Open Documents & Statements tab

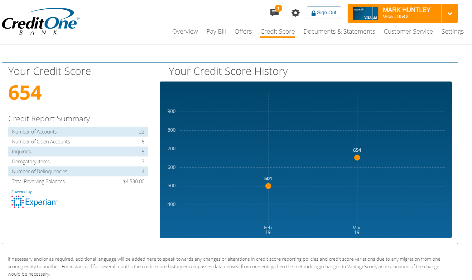tap(339, 31)
